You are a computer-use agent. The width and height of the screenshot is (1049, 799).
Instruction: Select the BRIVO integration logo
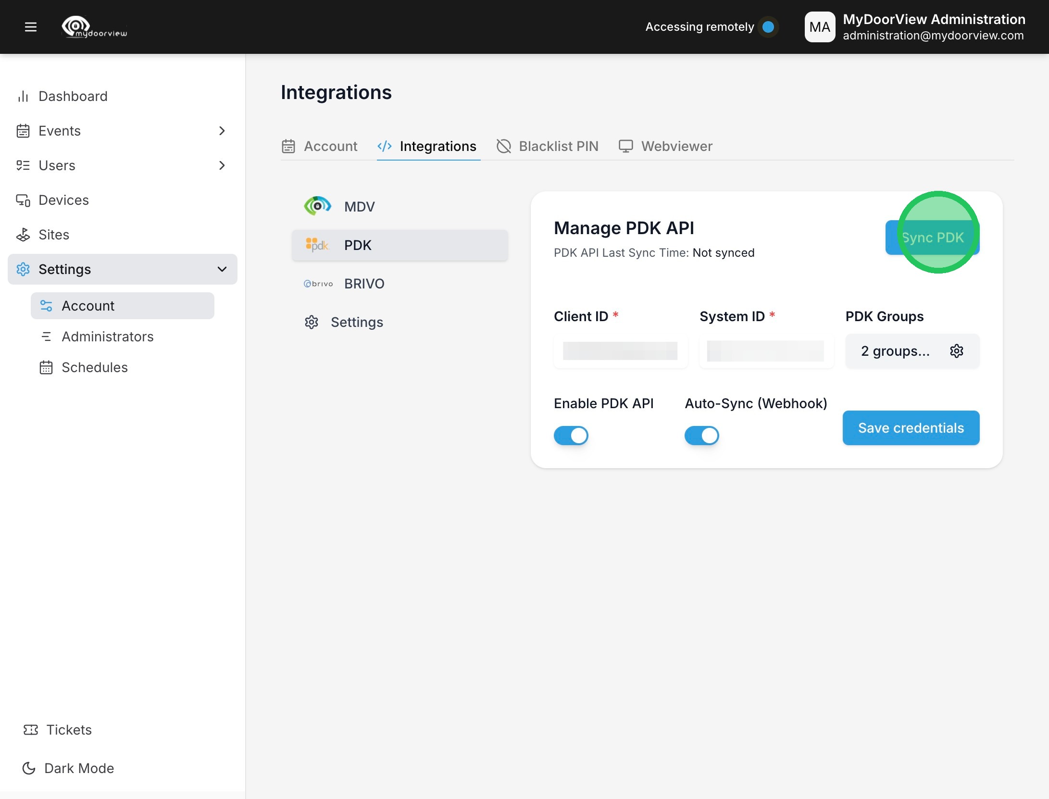(318, 284)
